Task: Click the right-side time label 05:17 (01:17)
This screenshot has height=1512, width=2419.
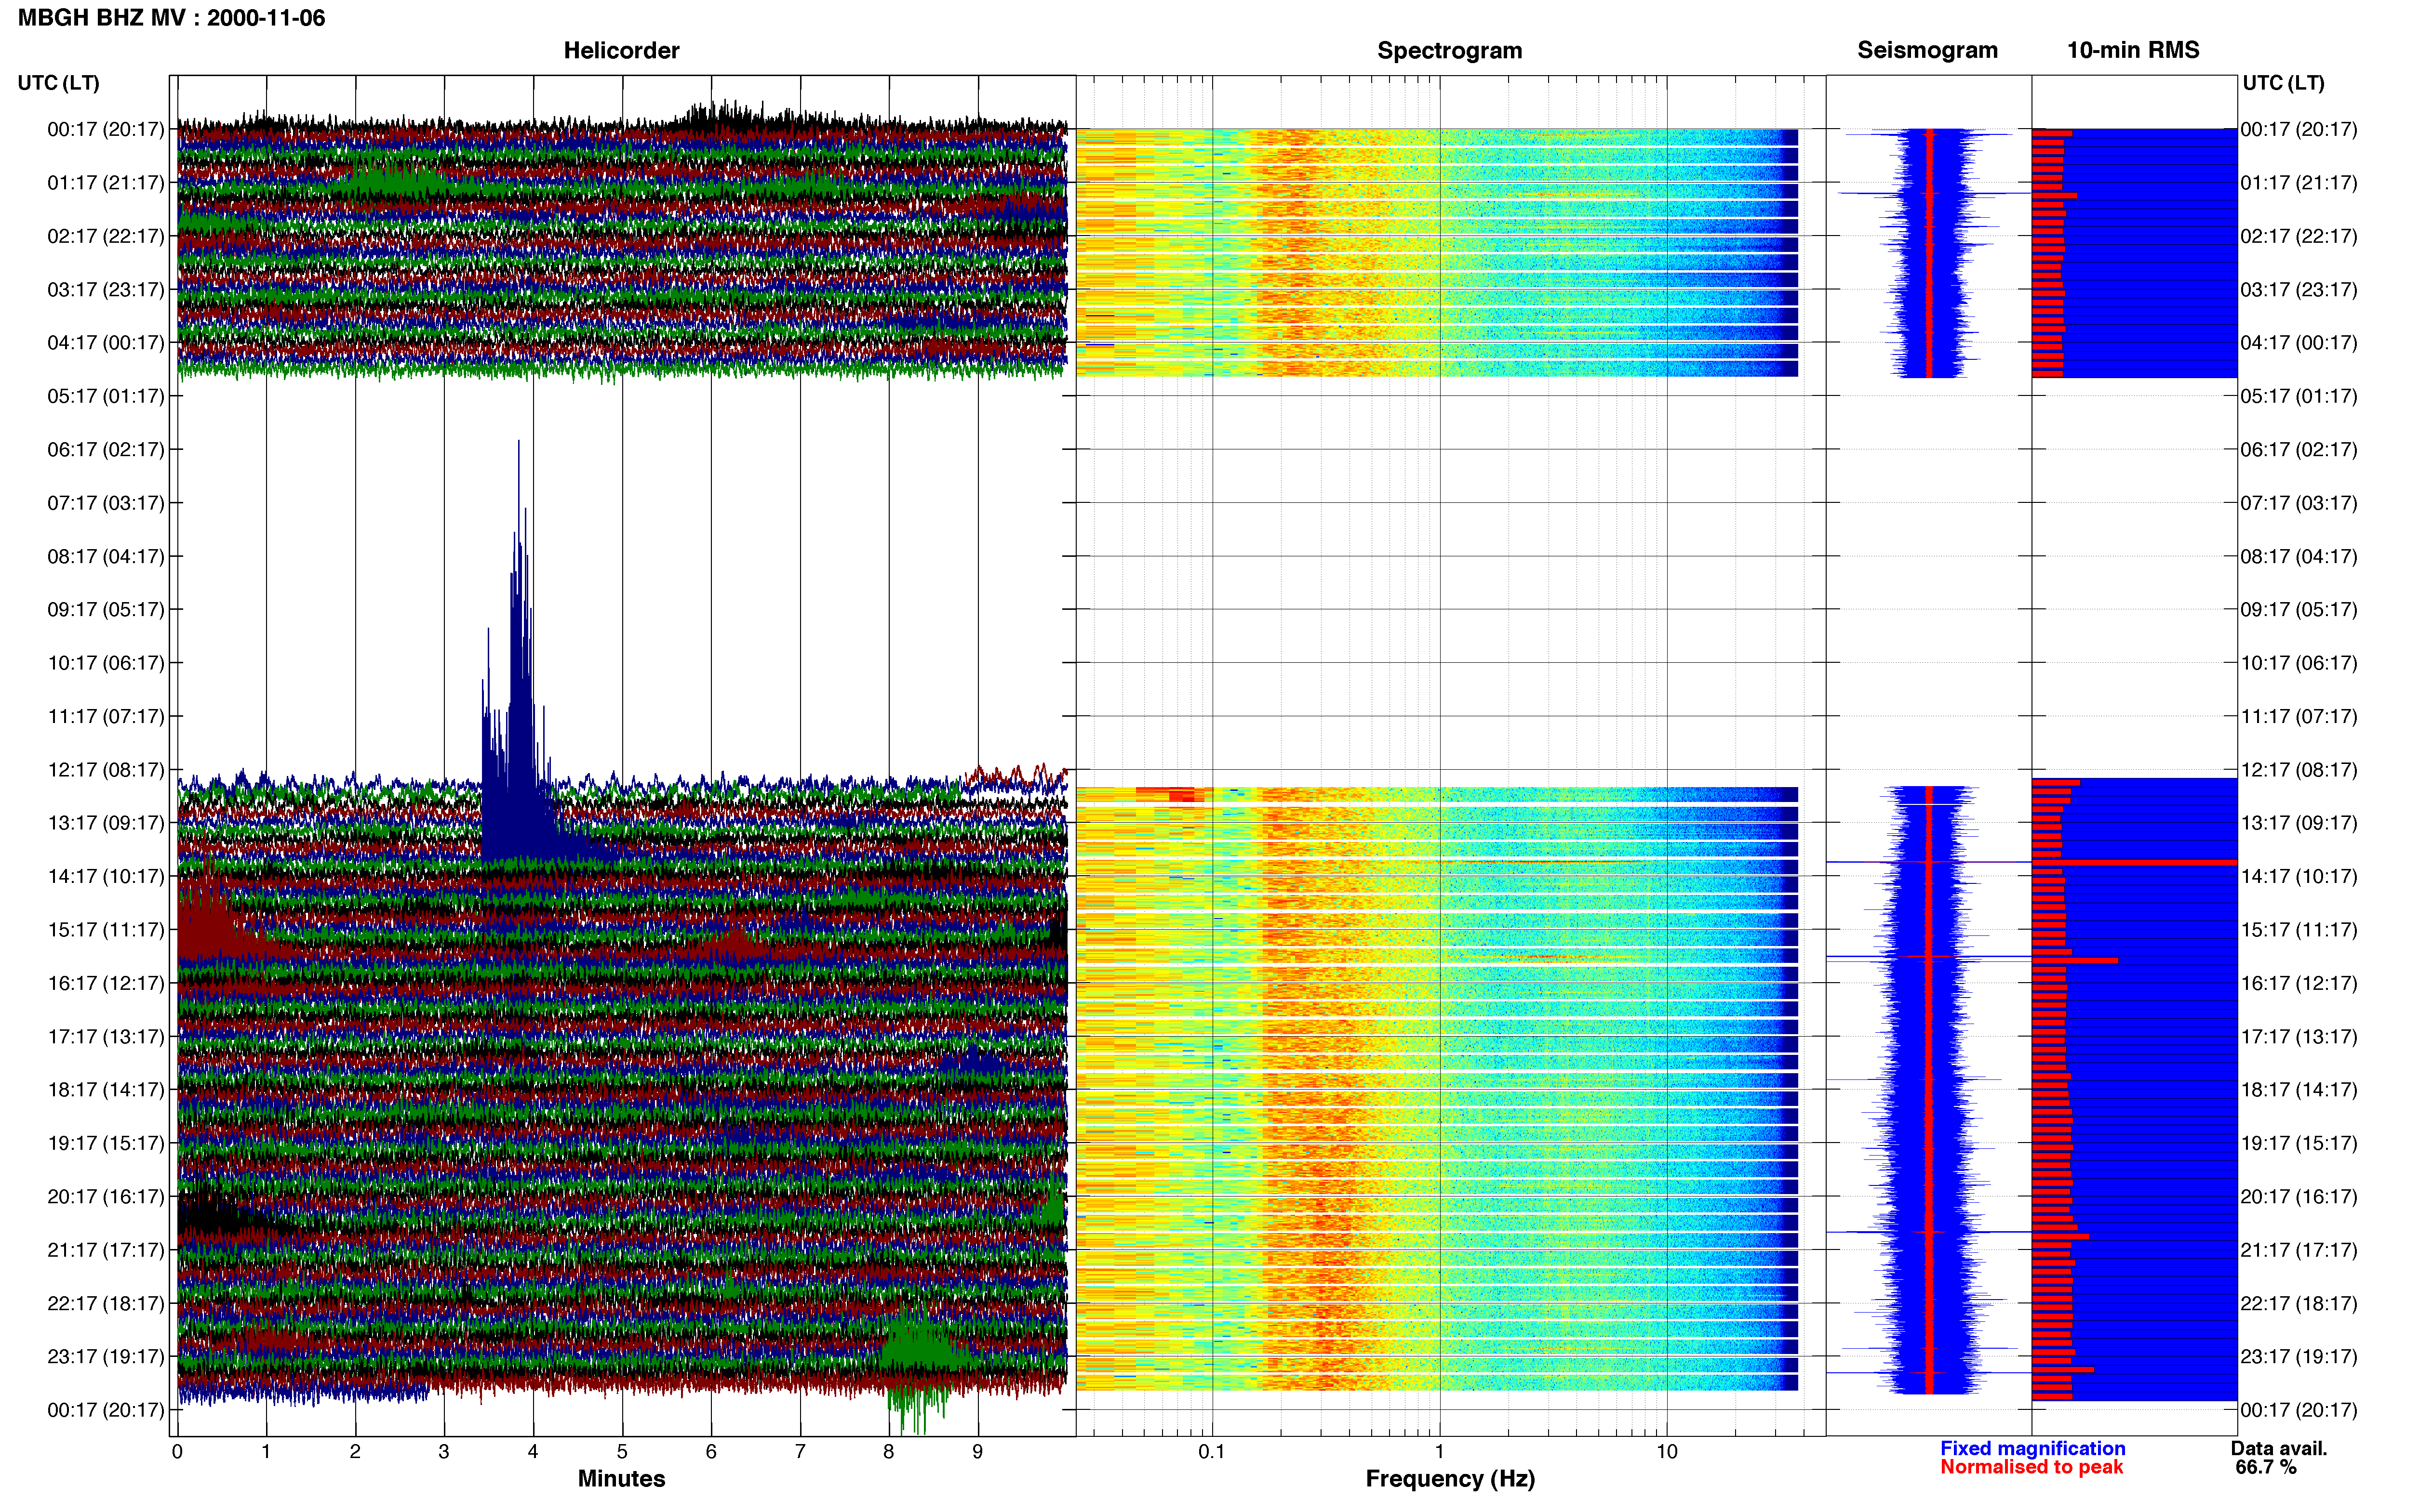Action: [x=2299, y=396]
